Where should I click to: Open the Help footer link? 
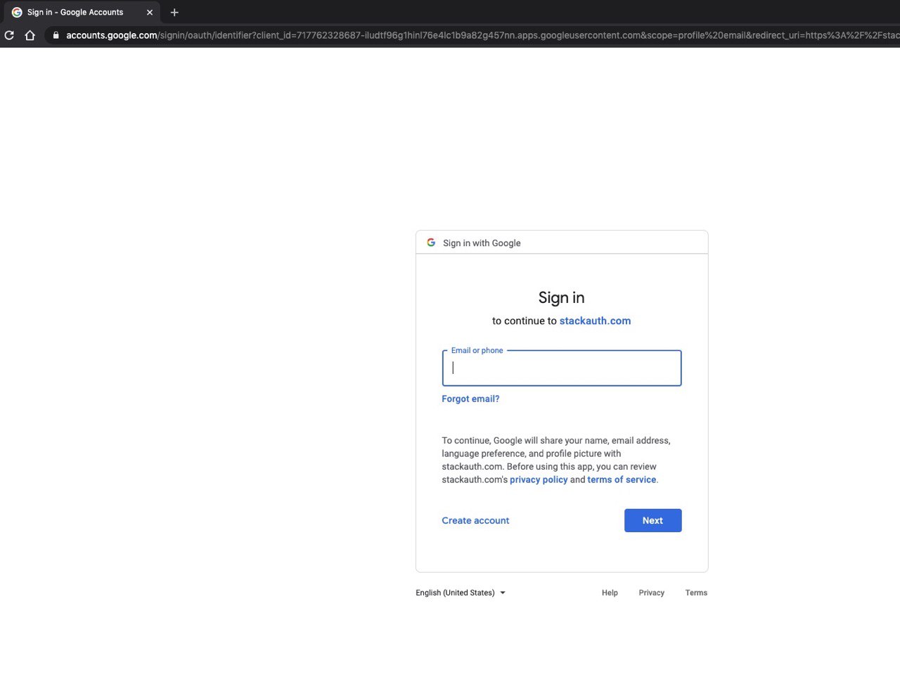pos(610,593)
